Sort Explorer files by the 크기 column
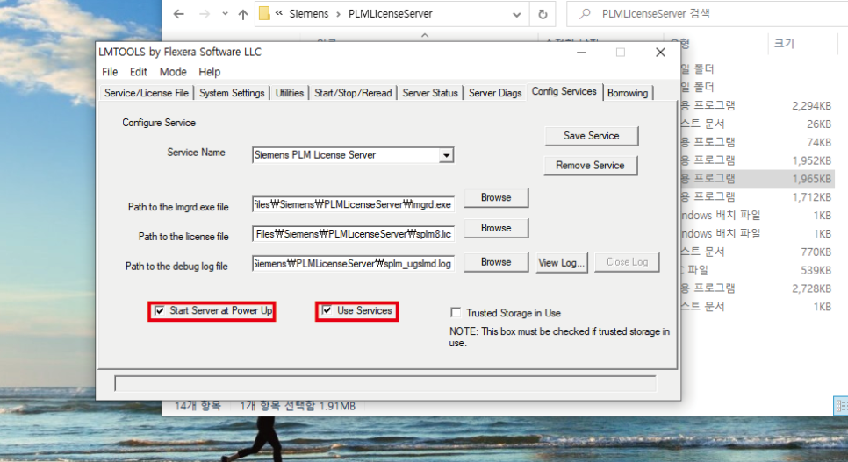This screenshot has height=462, width=848. (x=784, y=43)
